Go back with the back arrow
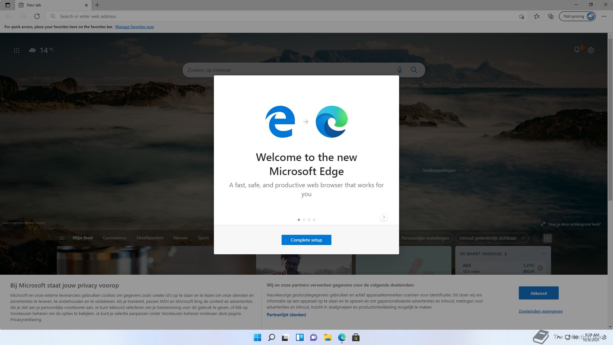Viewport: 613px width, 345px height. (x=9, y=16)
